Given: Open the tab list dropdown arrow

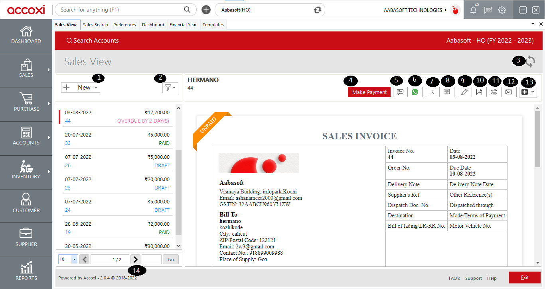Looking at the screenshot, I should pyautogui.click(x=533, y=24).
